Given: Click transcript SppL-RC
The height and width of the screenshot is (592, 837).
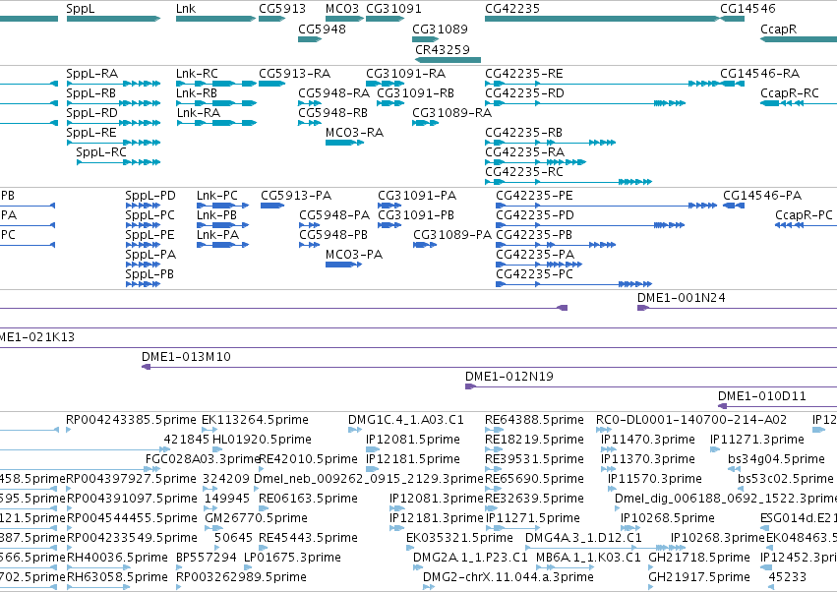Looking at the screenshot, I should point(118,162).
